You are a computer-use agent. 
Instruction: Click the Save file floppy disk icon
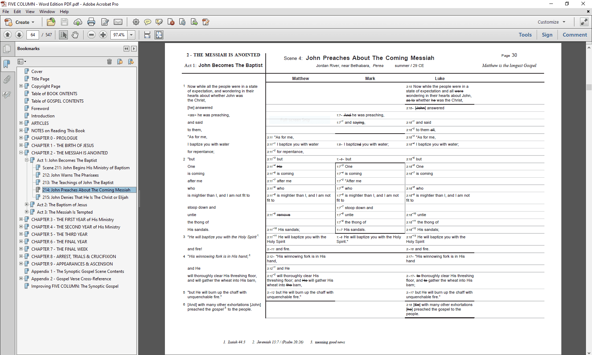64,22
